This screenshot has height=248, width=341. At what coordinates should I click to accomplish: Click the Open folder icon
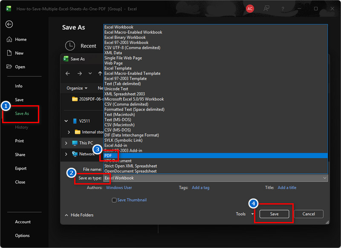pyautogui.click(x=9, y=66)
